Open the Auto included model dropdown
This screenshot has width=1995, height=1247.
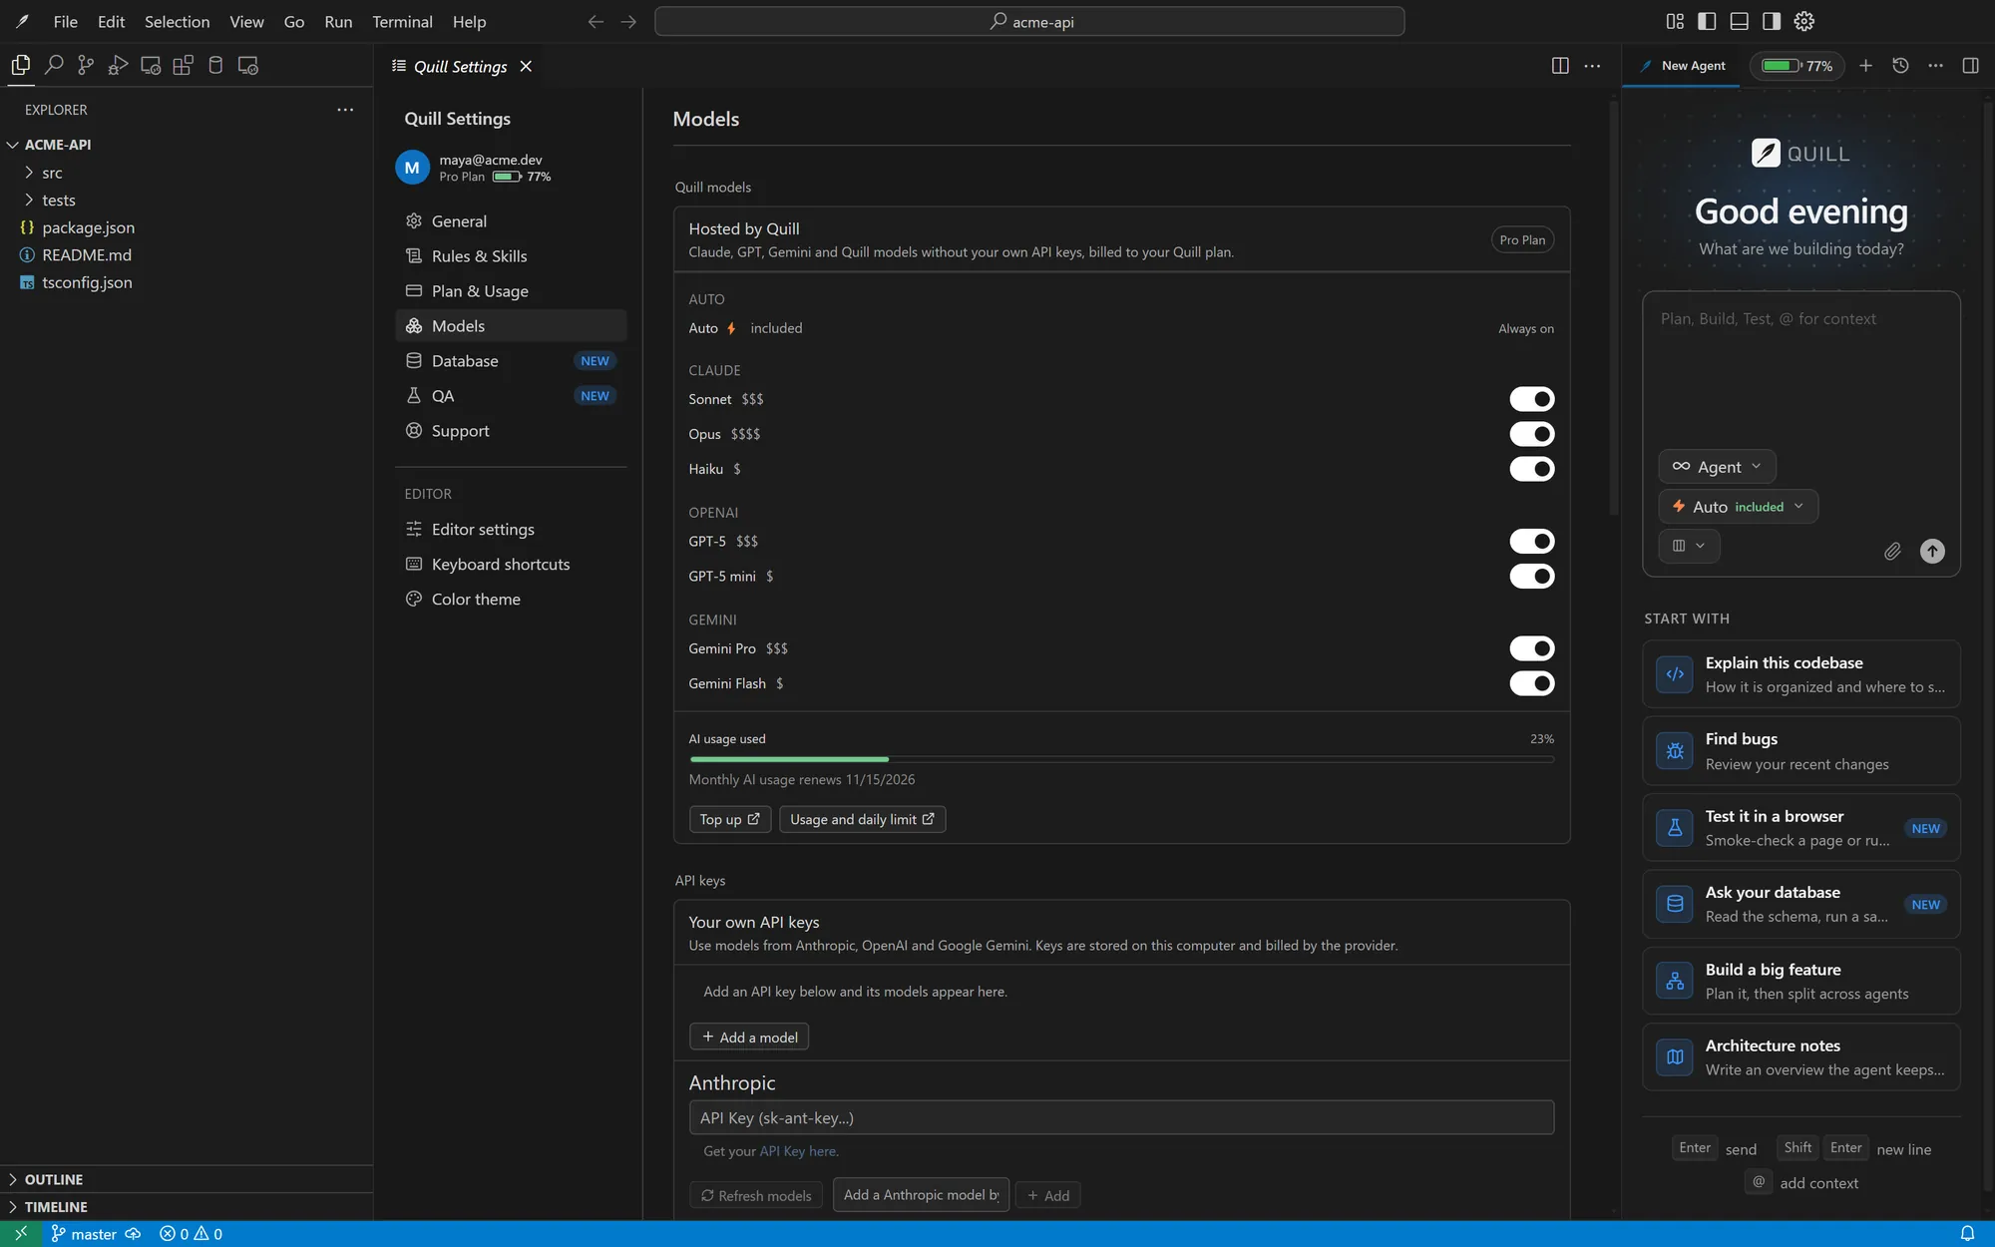click(x=1738, y=507)
